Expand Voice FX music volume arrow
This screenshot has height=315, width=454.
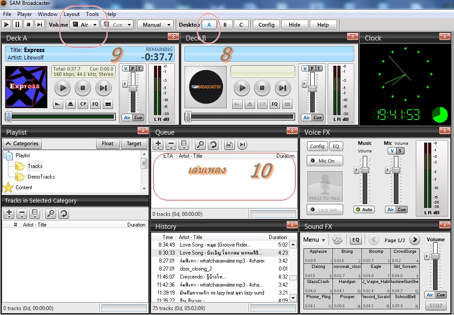tap(357, 170)
